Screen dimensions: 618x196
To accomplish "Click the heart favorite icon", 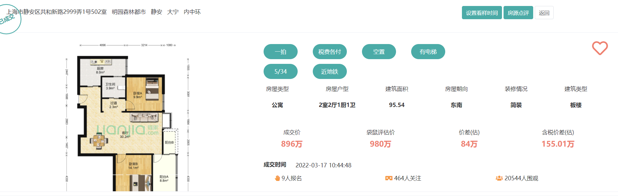I will [599, 48].
